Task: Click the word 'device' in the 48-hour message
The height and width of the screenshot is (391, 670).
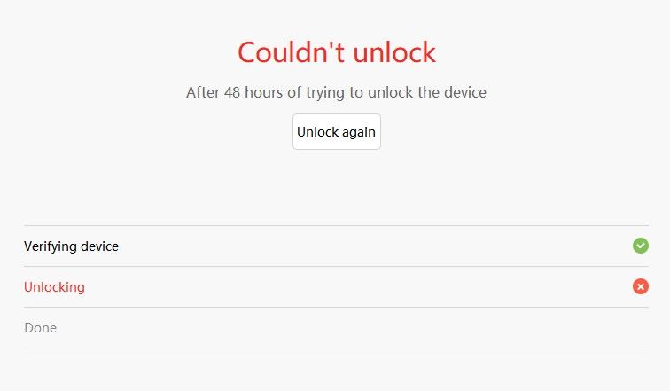Action: tap(465, 92)
